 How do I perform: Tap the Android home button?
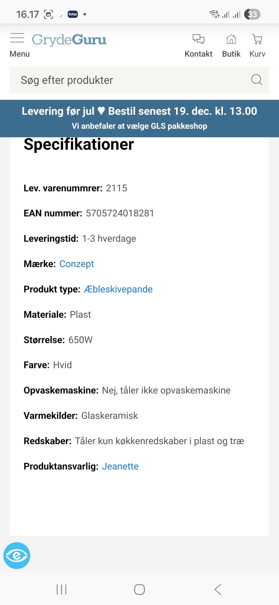139,589
